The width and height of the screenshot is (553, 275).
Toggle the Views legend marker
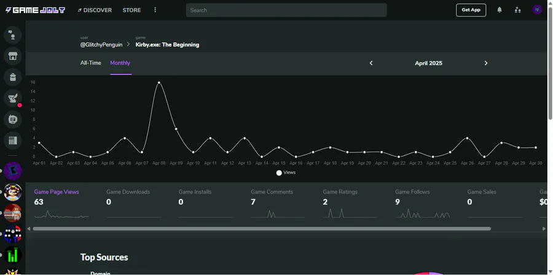(x=279, y=173)
